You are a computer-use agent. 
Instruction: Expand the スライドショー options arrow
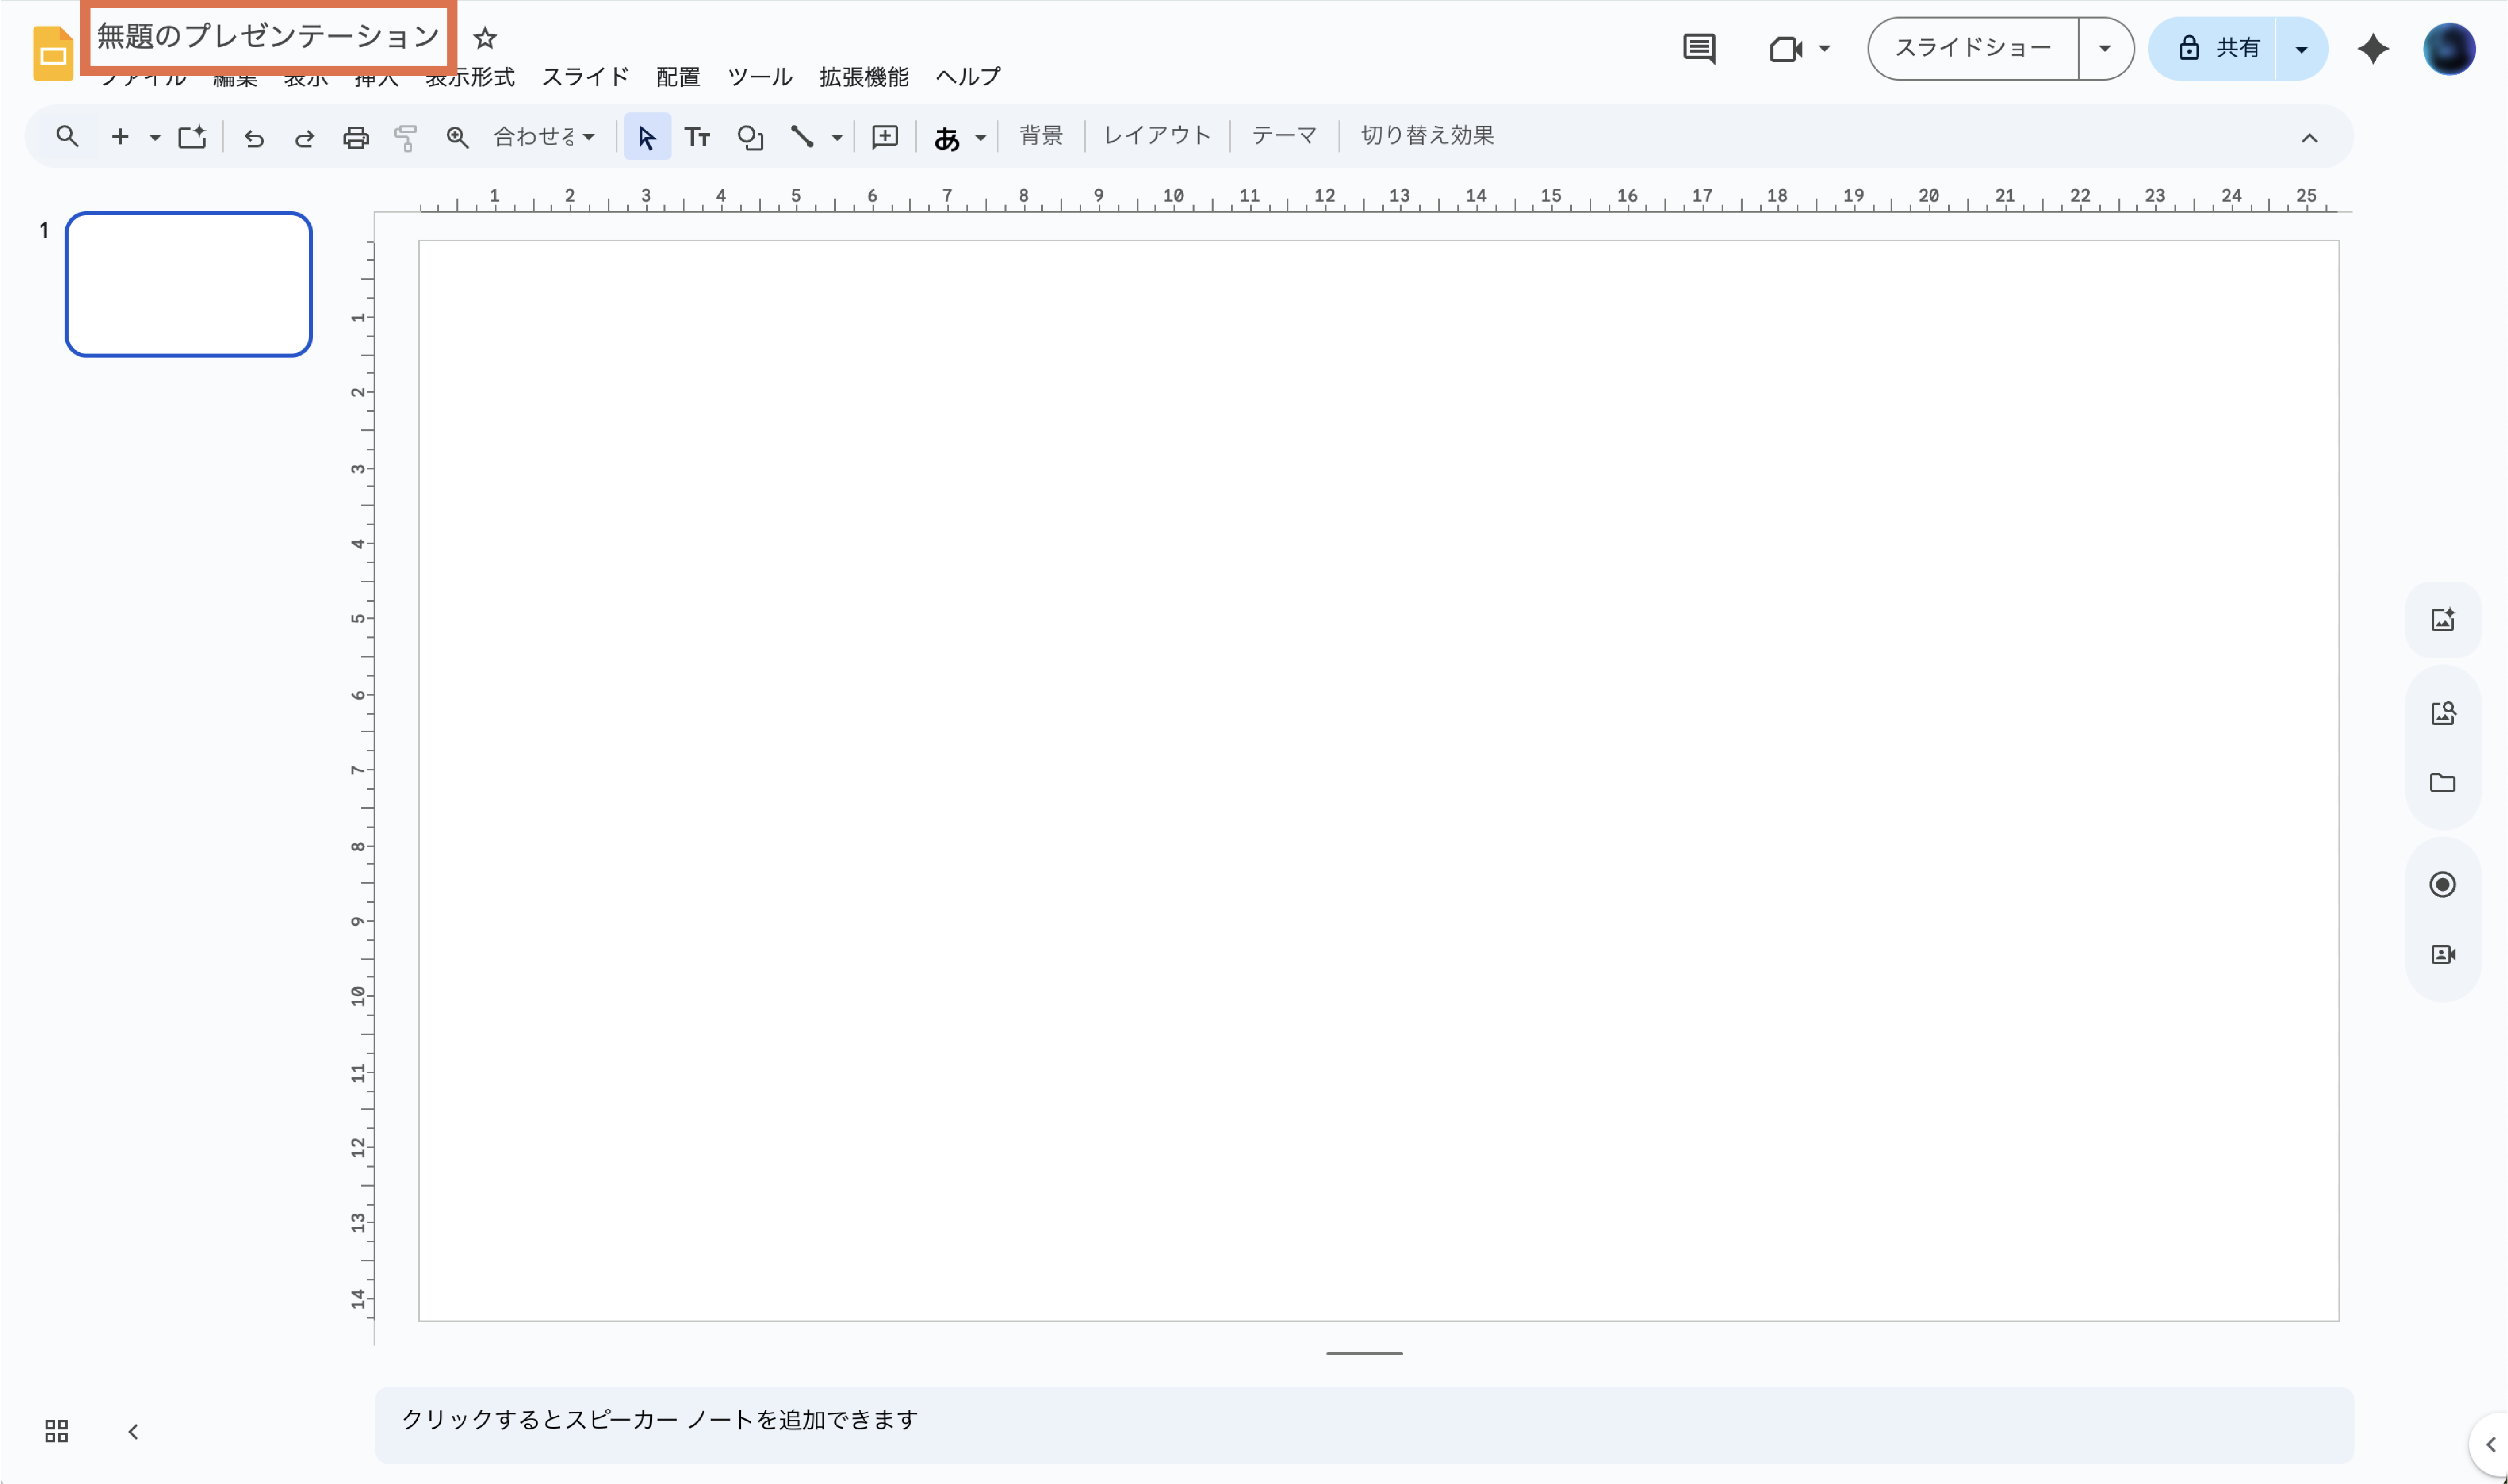(x=2104, y=48)
